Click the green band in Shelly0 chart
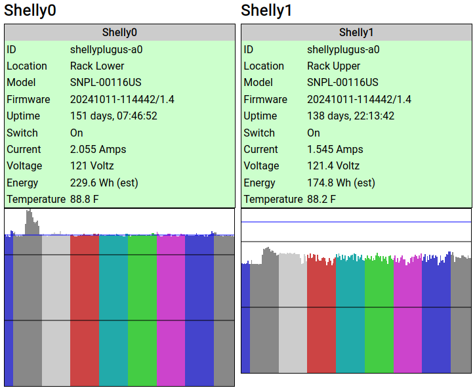Image resolution: width=475 pixels, height=390 pixels. click(x=142, y=309)
